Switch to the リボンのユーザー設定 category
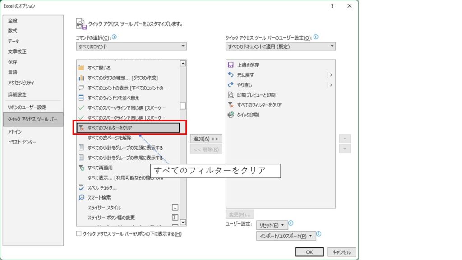462x260 pixels. [27, 107]
